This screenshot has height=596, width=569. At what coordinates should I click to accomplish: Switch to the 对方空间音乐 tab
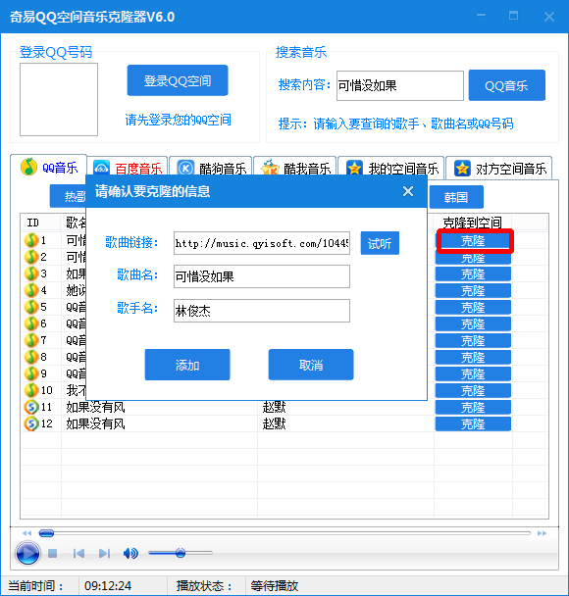pyautogui.click(x=499, y=168)
